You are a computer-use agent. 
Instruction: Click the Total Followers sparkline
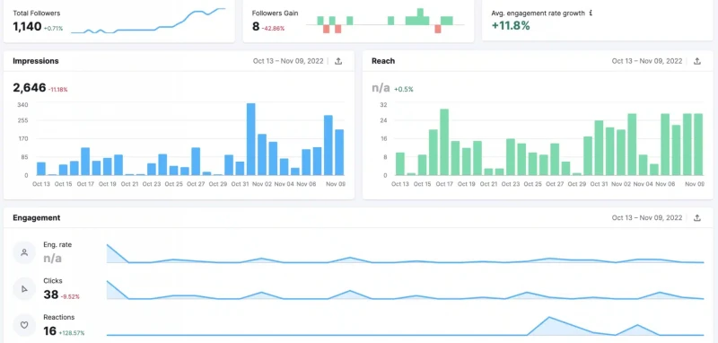(x=148, y=21)
